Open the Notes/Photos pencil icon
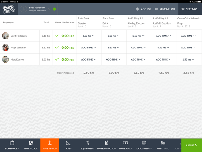The height and width of the screenshot is (152, 202). pyautogui.click(x=106, y=143)
